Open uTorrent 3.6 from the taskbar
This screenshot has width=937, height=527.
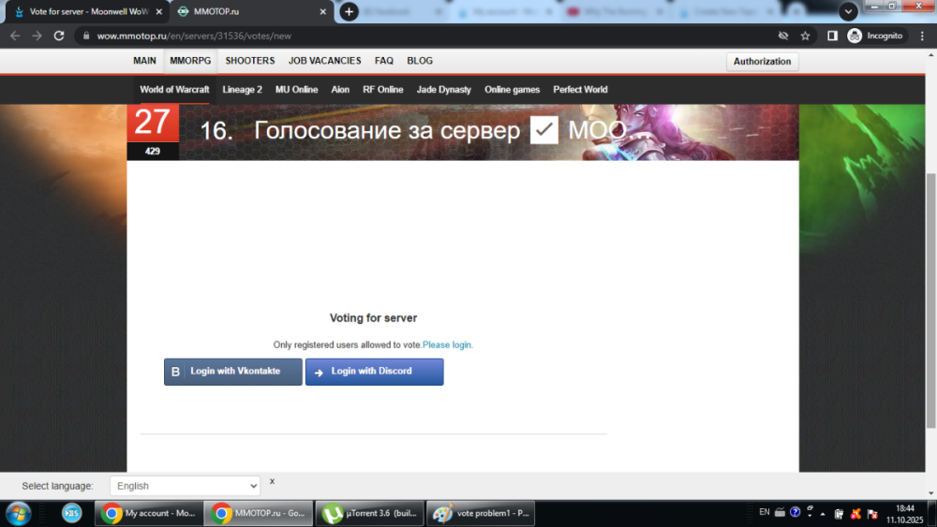coord(368,513)
